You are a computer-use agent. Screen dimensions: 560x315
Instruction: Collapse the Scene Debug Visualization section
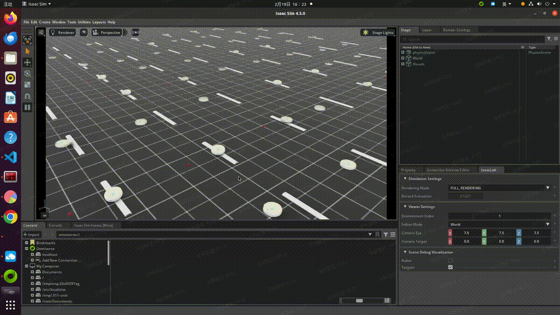(405, 252)
